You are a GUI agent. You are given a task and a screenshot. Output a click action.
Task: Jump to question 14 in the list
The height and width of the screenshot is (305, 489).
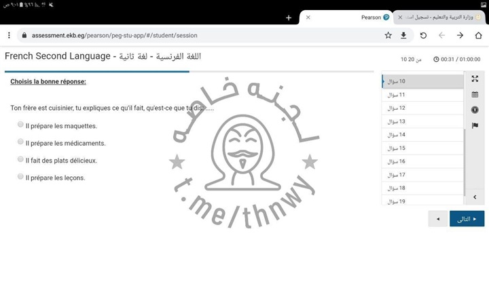pos(421,135)
